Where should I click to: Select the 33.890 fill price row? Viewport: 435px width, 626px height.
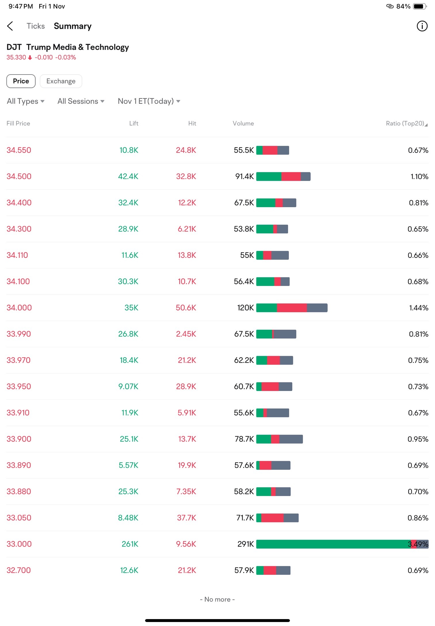point(217,465)
